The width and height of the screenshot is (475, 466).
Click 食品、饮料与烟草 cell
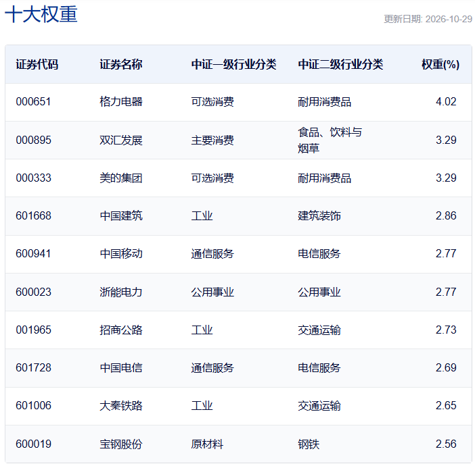[x=330, y=140]
